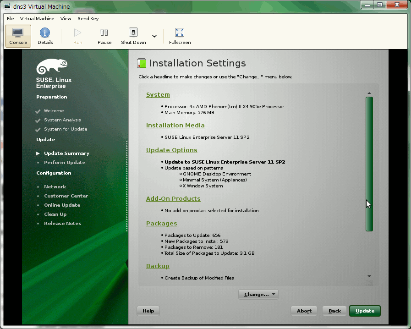Click the scroll down arrow
The image size is (411, 329).
tap(369, 276)
